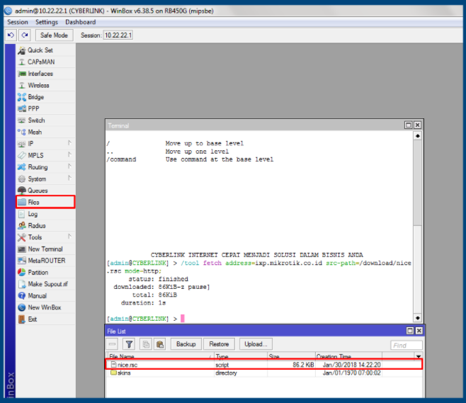Screen dimensions: 466x403
Task: Click the paste icon in File List
Action: [160, 344]
